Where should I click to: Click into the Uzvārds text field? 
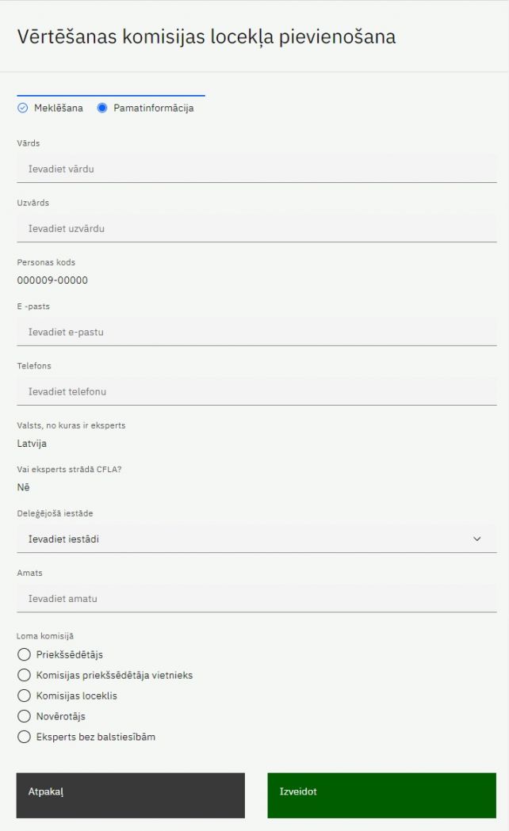click(256, 228)
